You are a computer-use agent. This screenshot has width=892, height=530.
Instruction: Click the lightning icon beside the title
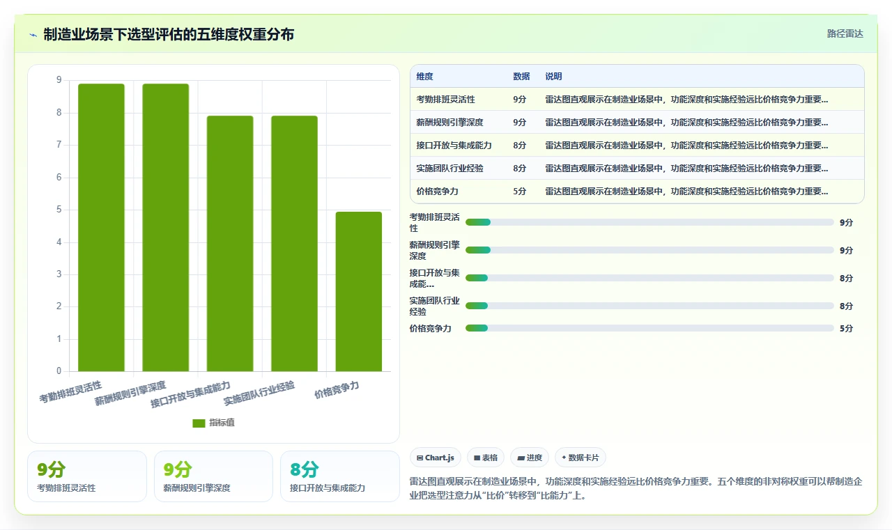tap(33, 34)
